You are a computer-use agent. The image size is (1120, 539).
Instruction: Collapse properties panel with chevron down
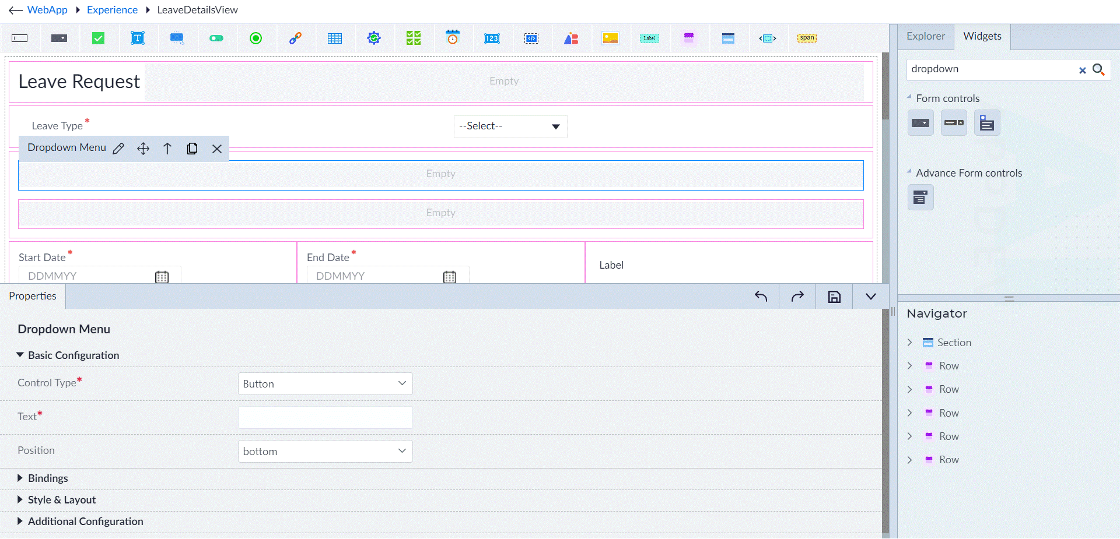871,297
